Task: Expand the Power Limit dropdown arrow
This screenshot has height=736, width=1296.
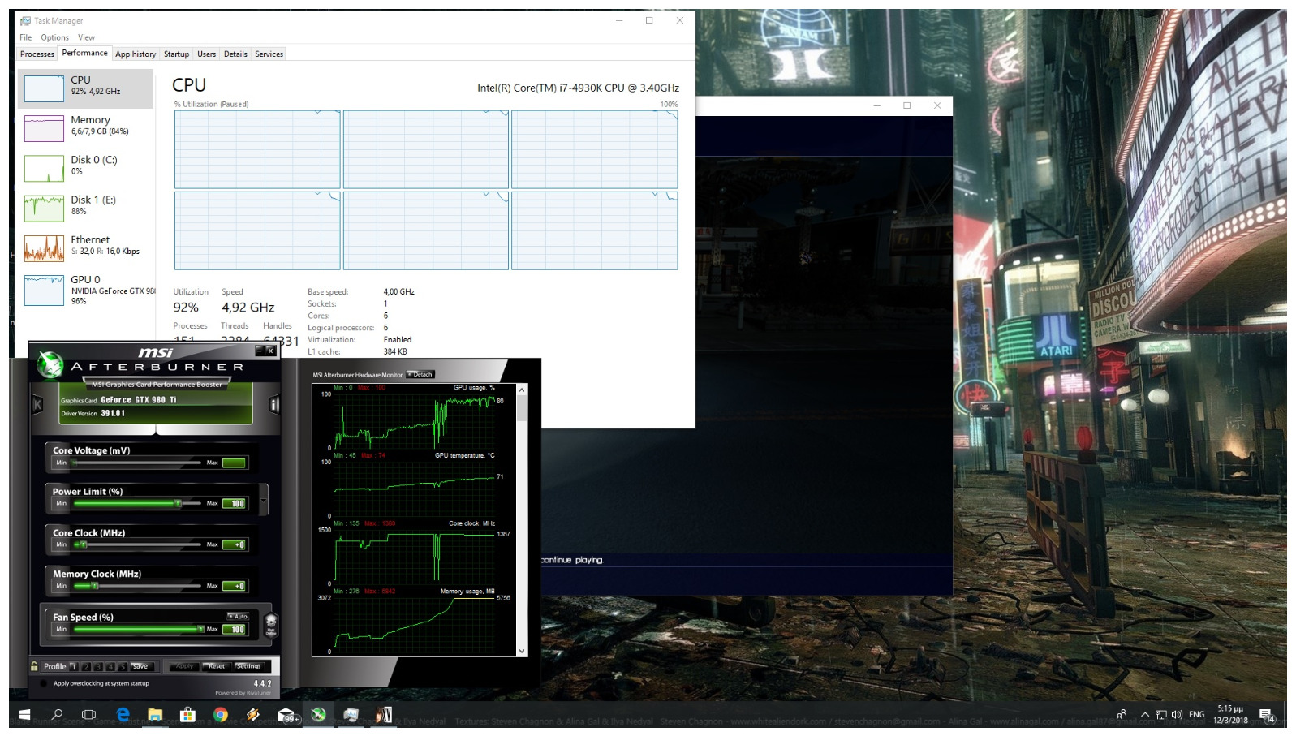Action: coord(263,499)
